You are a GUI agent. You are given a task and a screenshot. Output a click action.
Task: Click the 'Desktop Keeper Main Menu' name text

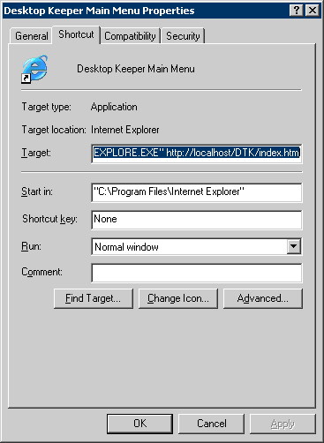(x=136, y=69)
